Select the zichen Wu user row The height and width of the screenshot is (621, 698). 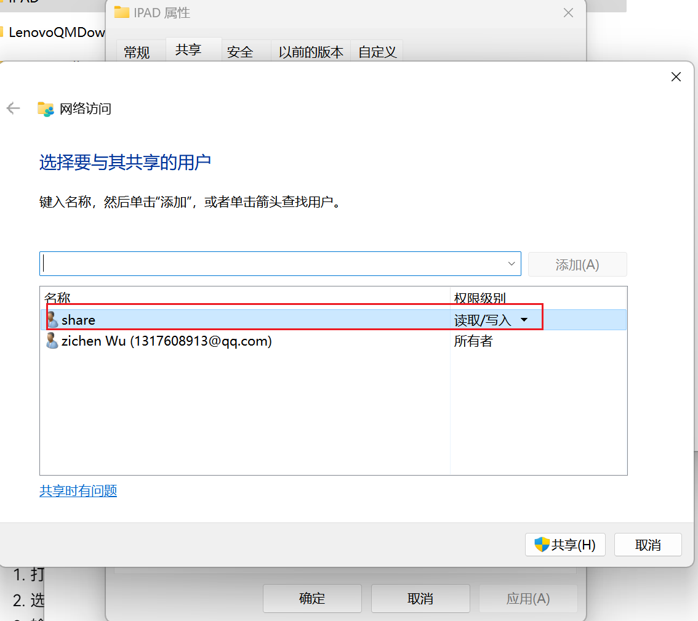click(x=246, y=341)
